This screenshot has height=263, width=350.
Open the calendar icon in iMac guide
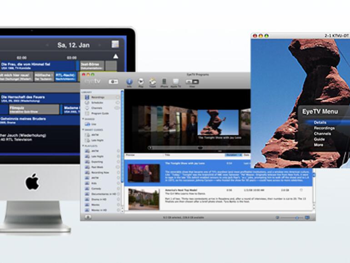pyautogui.click(x=115, y=44)
